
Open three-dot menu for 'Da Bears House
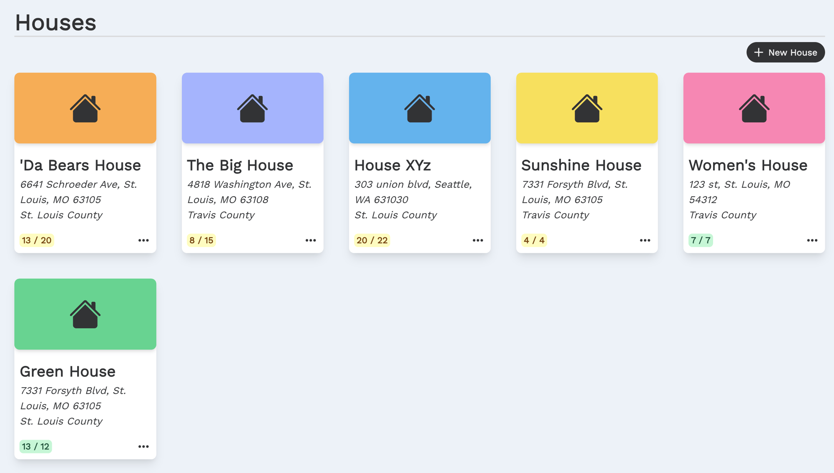(x=143, y=240)
